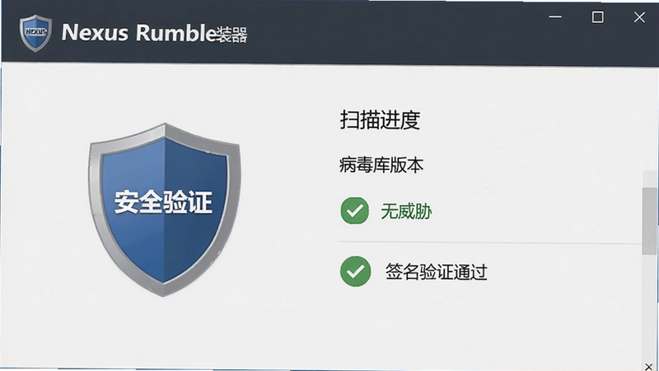
Task: Click the Nexus shield logo in title bar
Action: [x=35, y=33]
